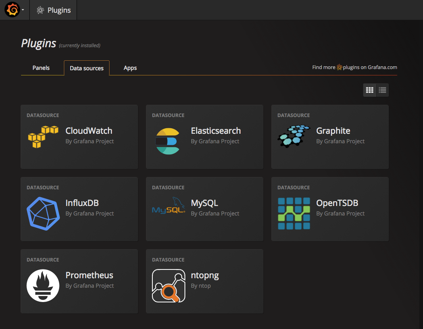423x329 pixels.
Task: Click the Prometheus torch logo icon
Action: point(43,286)
